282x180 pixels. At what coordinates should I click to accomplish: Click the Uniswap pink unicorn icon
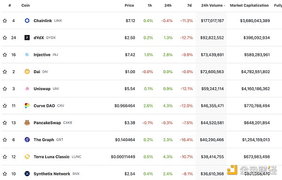[x=27, y=89]
